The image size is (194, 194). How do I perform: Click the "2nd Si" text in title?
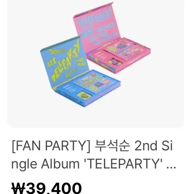(x=154, y=146)
